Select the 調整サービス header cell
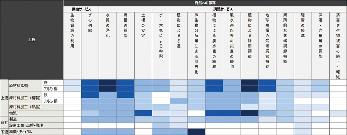Viewport: 347px width, 135px height. (223, 9)
